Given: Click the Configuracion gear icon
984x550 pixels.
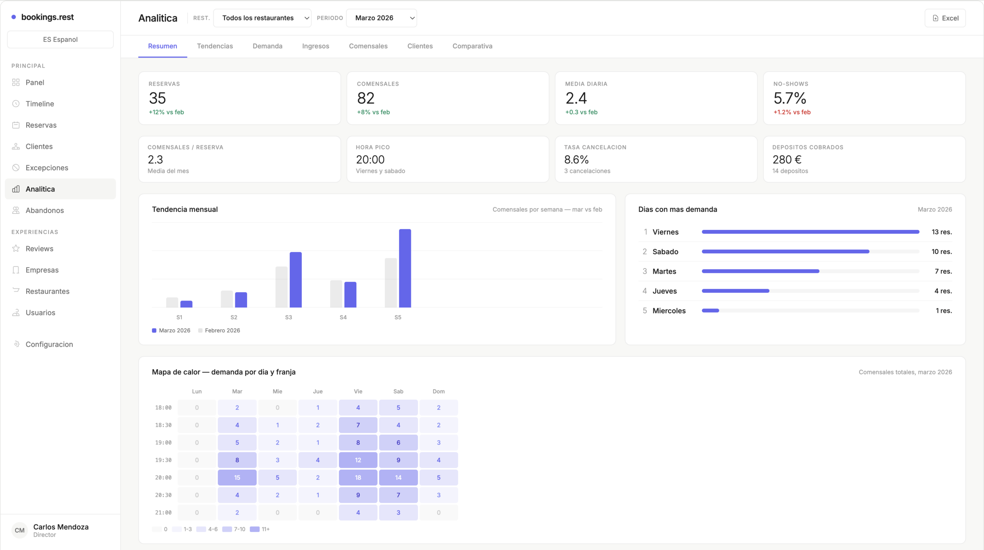Looking at the screenshot, I should (x=17, y=344).
